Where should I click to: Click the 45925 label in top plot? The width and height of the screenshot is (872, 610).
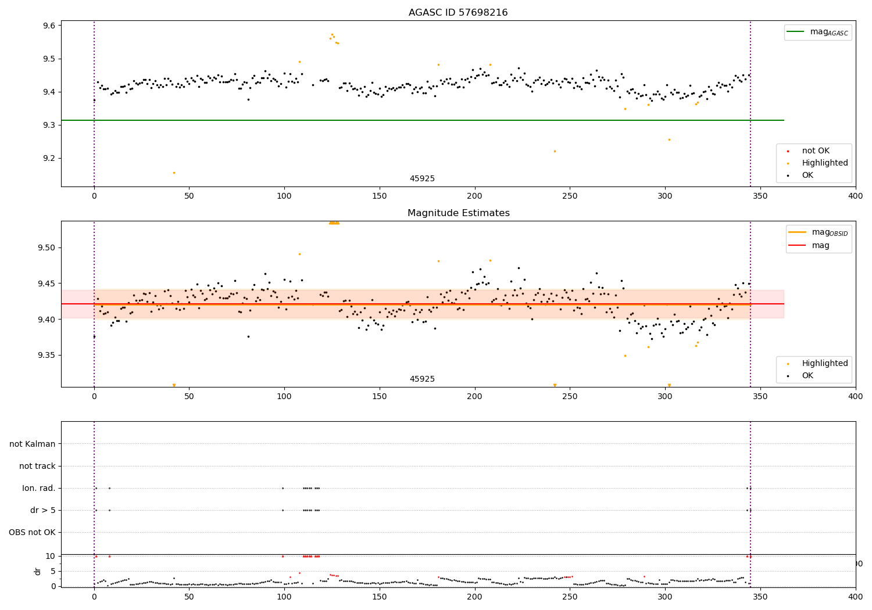422,179
